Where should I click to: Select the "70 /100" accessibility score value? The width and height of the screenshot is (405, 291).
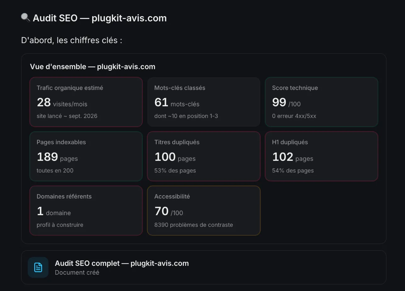(x=169, y=211)
